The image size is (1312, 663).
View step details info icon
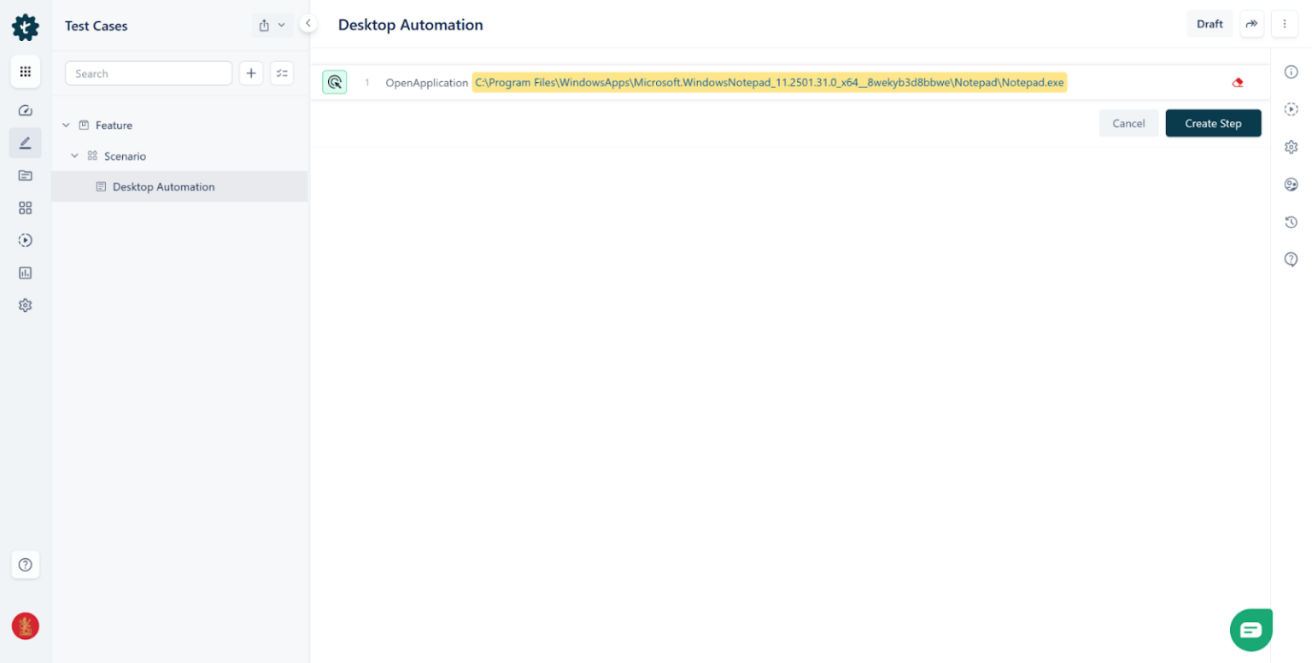(x=1291, y=72)
